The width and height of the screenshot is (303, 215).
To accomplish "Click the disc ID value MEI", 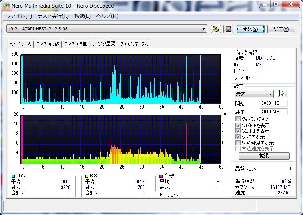I will [x=259, y=64].
